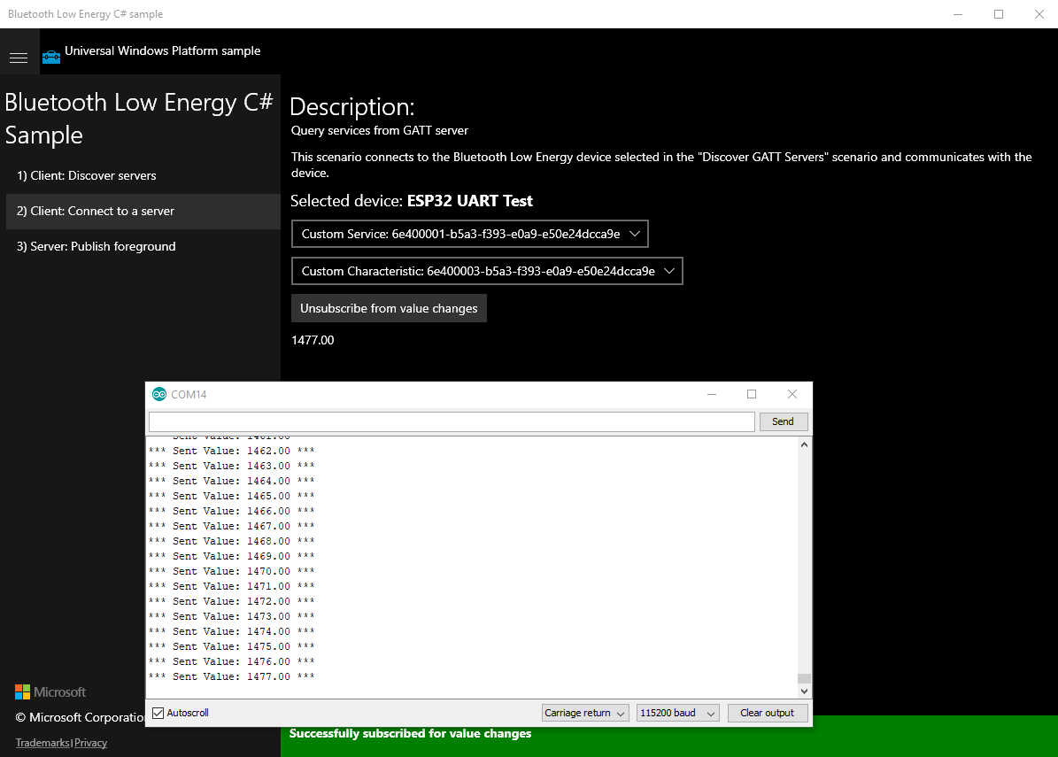Click the Sent Value: 1466.00 log line

231,511
